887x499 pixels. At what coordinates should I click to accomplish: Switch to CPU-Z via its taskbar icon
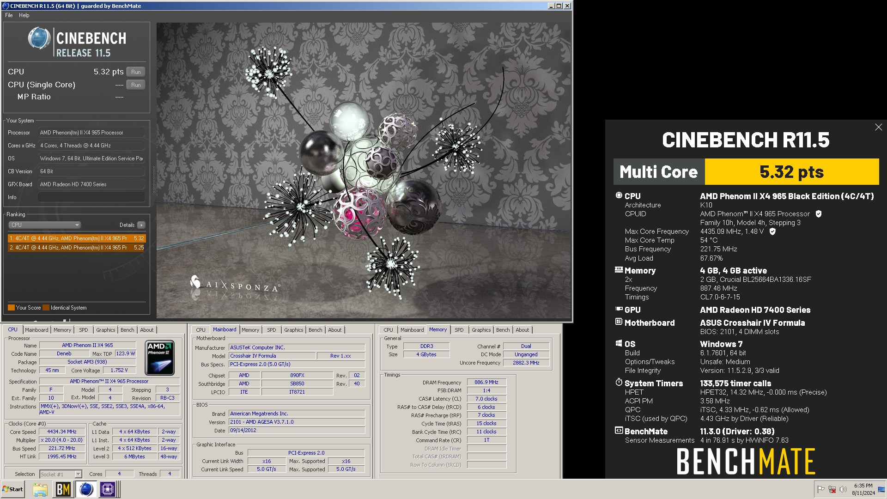click(108, 490)
